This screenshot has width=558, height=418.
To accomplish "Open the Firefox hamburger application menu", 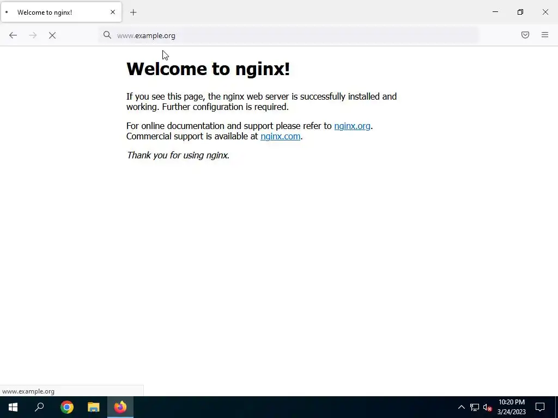I will [545, 35].
